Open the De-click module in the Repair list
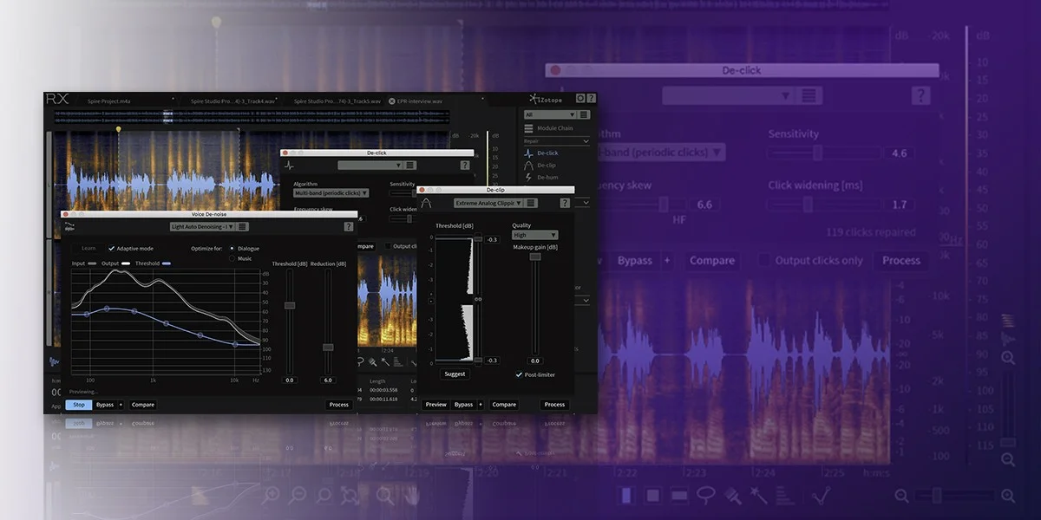1041x520 pixels. (540, 153)
